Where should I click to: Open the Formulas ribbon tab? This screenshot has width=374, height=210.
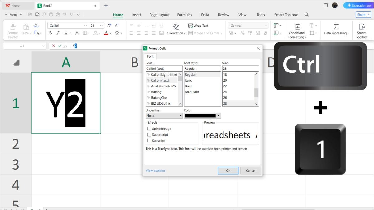tap(185, 15)
